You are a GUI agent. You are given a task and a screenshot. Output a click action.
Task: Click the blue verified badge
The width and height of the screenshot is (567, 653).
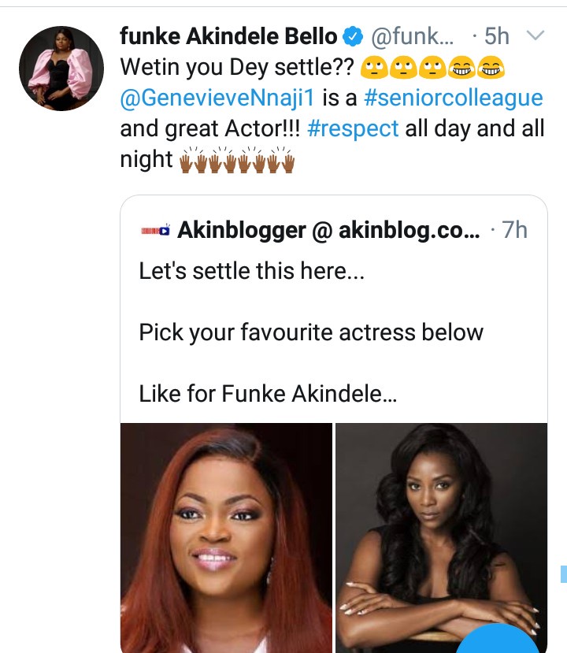click(354, 37)
